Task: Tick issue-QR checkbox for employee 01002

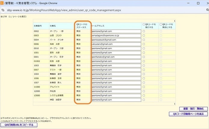Action: 144,61
